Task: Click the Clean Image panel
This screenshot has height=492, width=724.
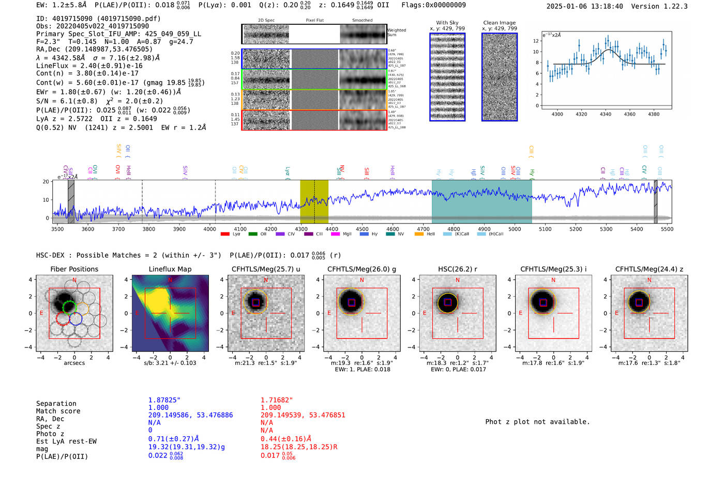Action: [x=500, y=77]
